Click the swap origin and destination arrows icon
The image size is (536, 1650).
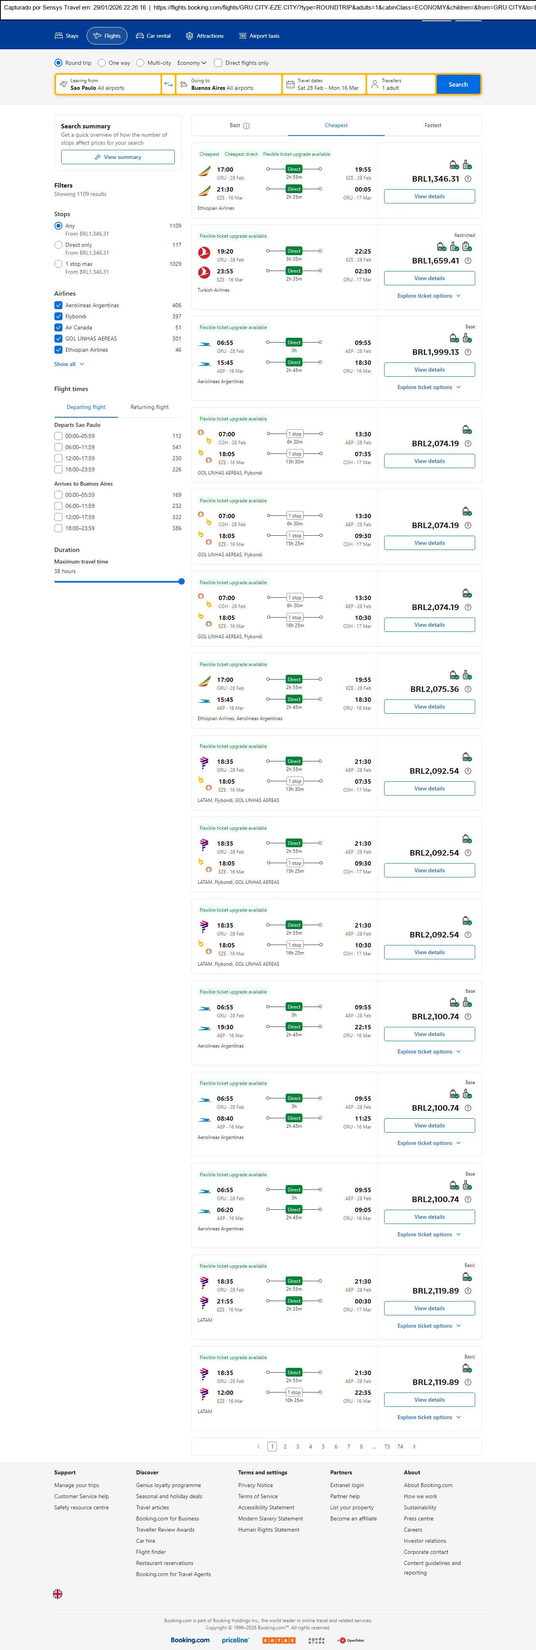168,85
